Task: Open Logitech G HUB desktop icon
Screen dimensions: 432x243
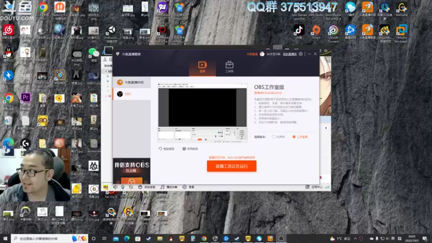Action: tap(25, 145)
